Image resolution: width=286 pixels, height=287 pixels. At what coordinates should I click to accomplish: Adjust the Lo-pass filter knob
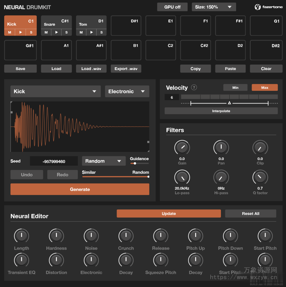182,177
